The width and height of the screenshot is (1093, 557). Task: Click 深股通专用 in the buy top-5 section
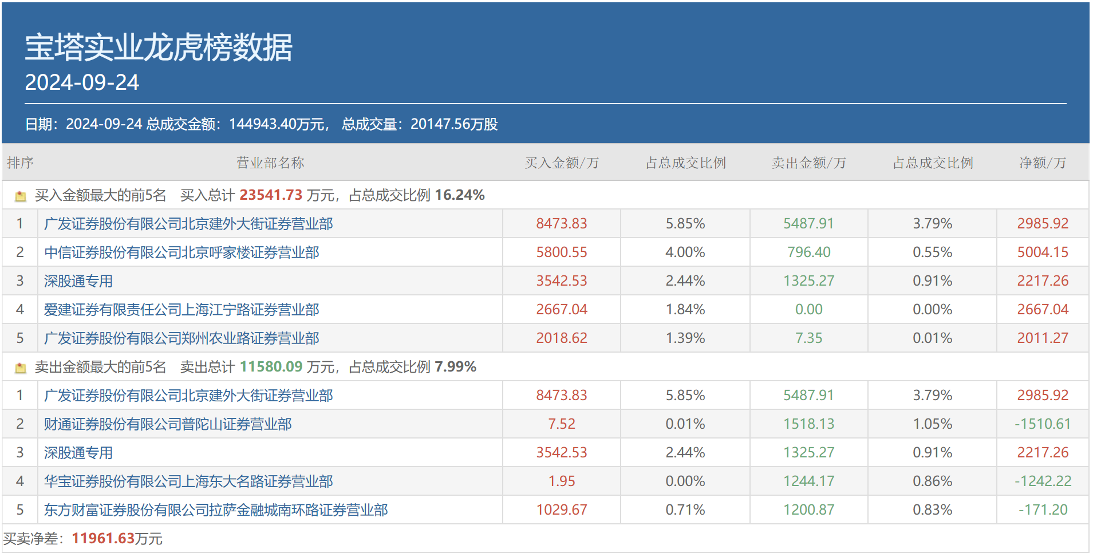pos(78,281)
